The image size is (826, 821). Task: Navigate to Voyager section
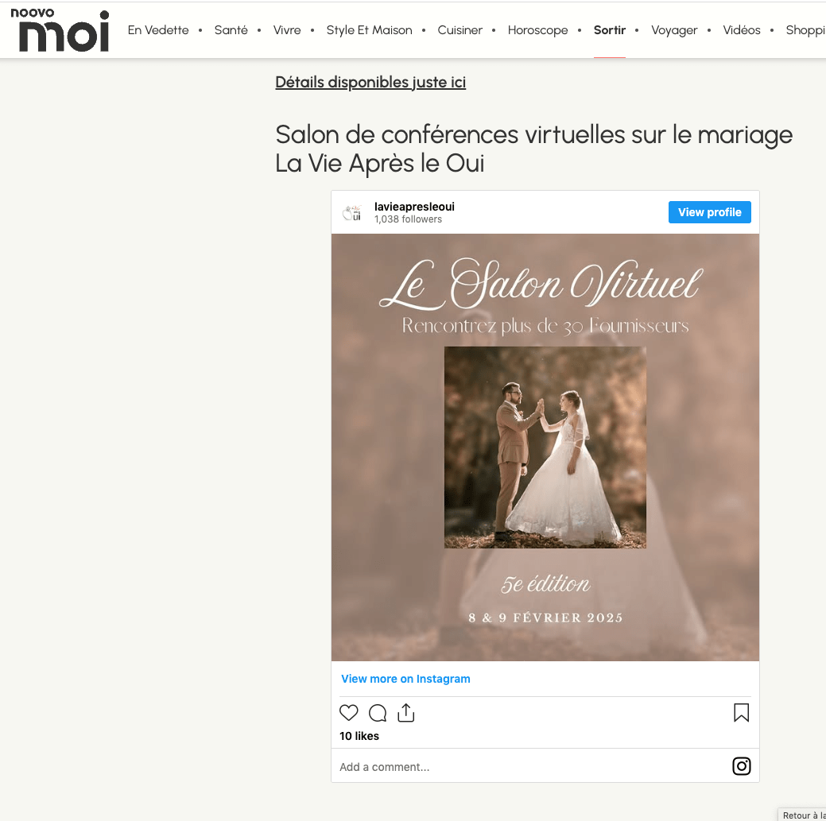pos(674,30)
